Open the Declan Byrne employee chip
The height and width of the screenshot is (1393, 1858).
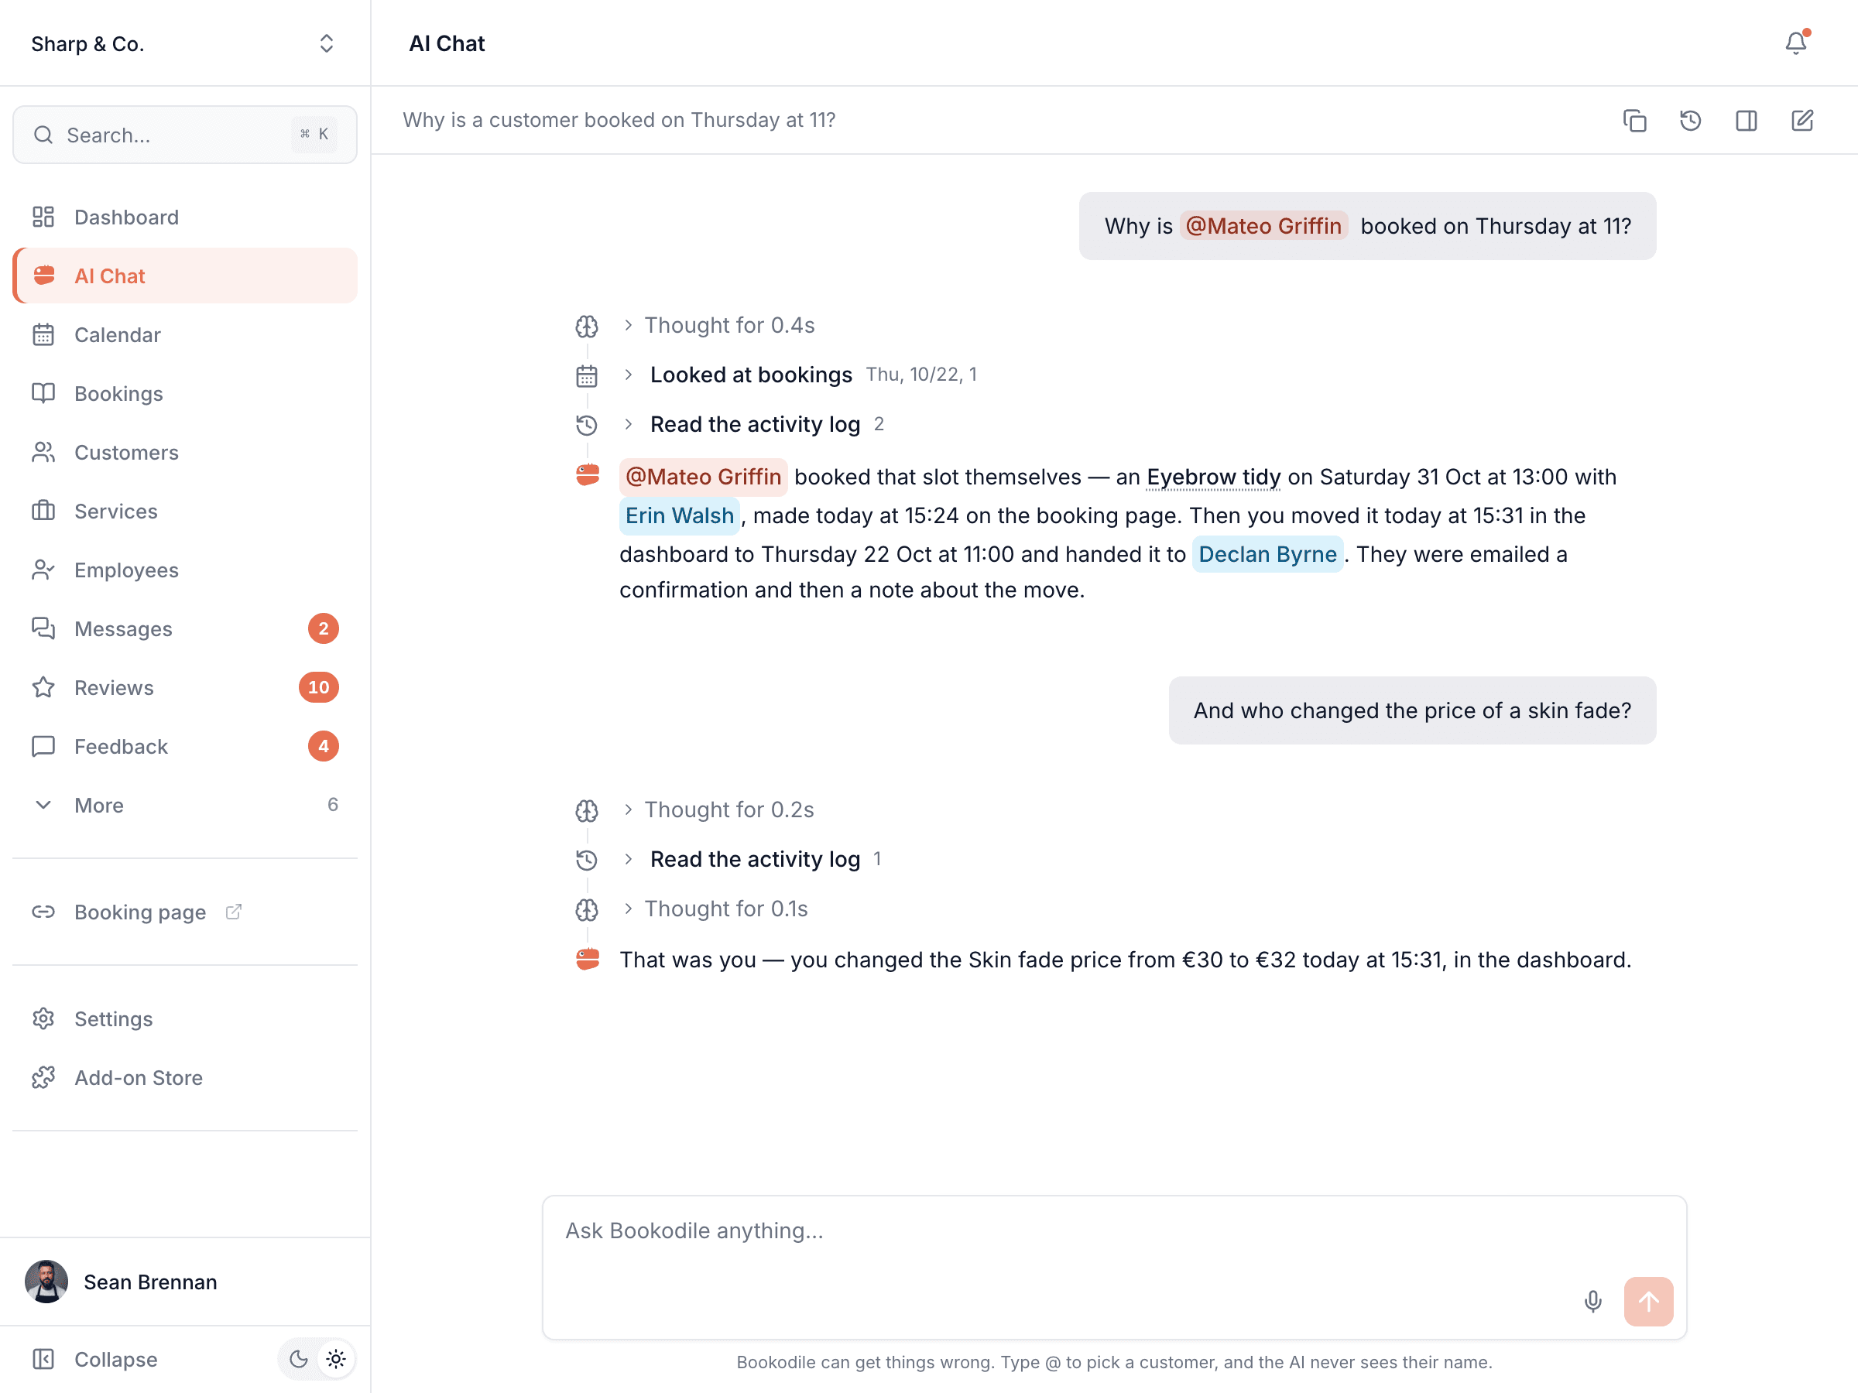(x=1267, y=554)
